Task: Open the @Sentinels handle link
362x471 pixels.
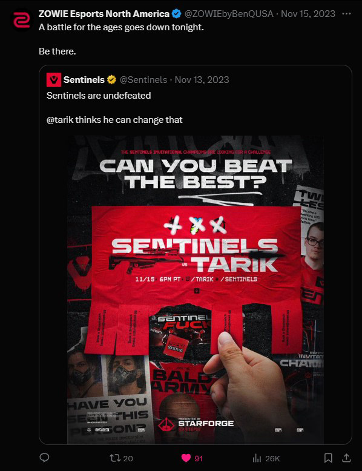Action: (143, 80)
